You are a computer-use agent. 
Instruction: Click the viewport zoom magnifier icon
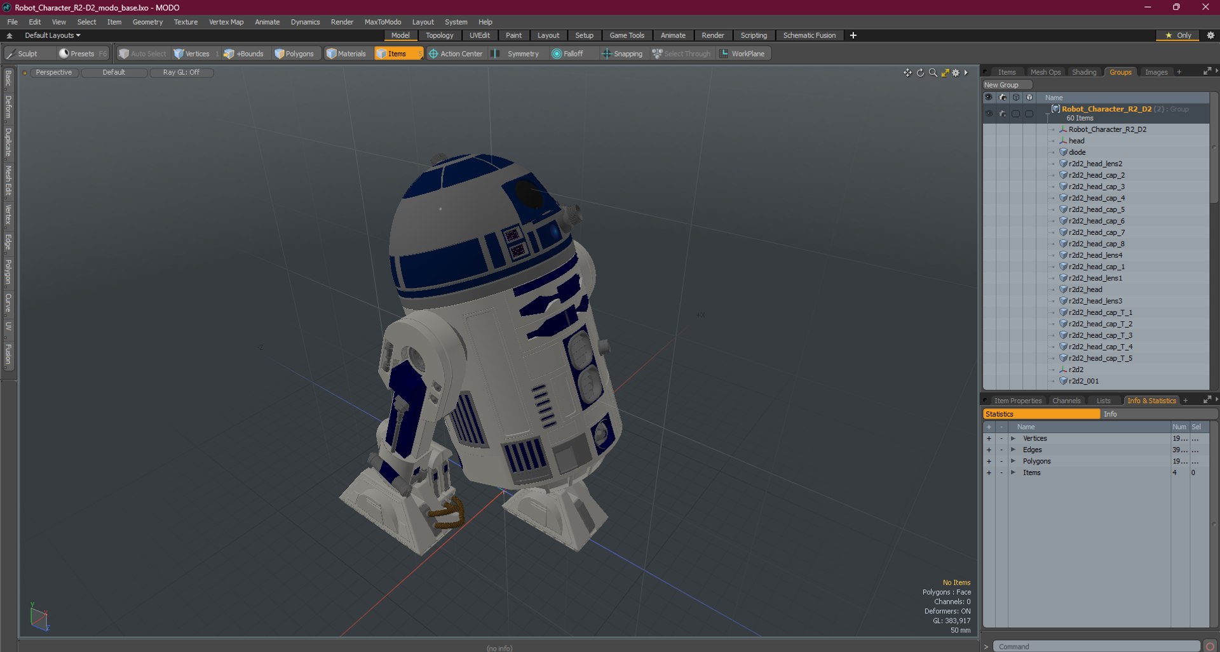(x=933, y=73)
